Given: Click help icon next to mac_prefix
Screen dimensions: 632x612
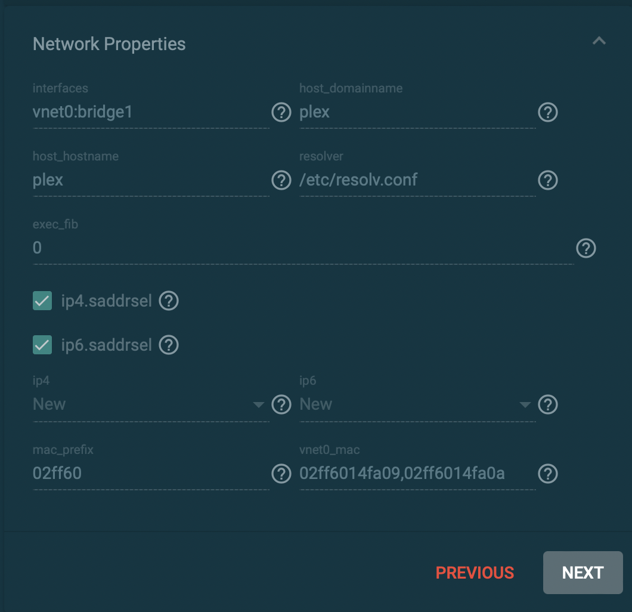Looking at the screenshot, I should (281, 473).
